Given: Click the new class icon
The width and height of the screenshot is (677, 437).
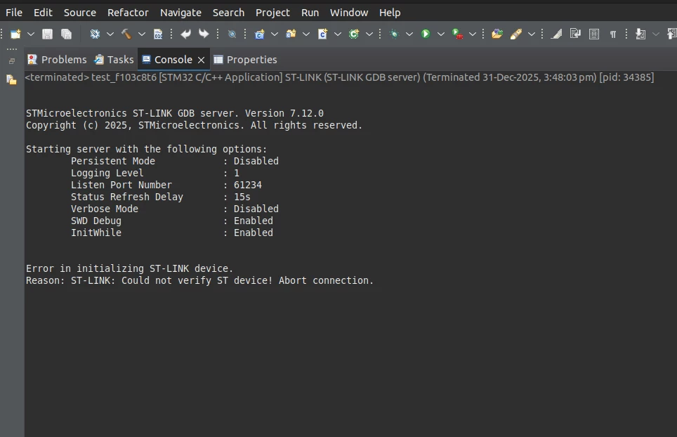Looking at the screenshot, I should click(354, 34).
